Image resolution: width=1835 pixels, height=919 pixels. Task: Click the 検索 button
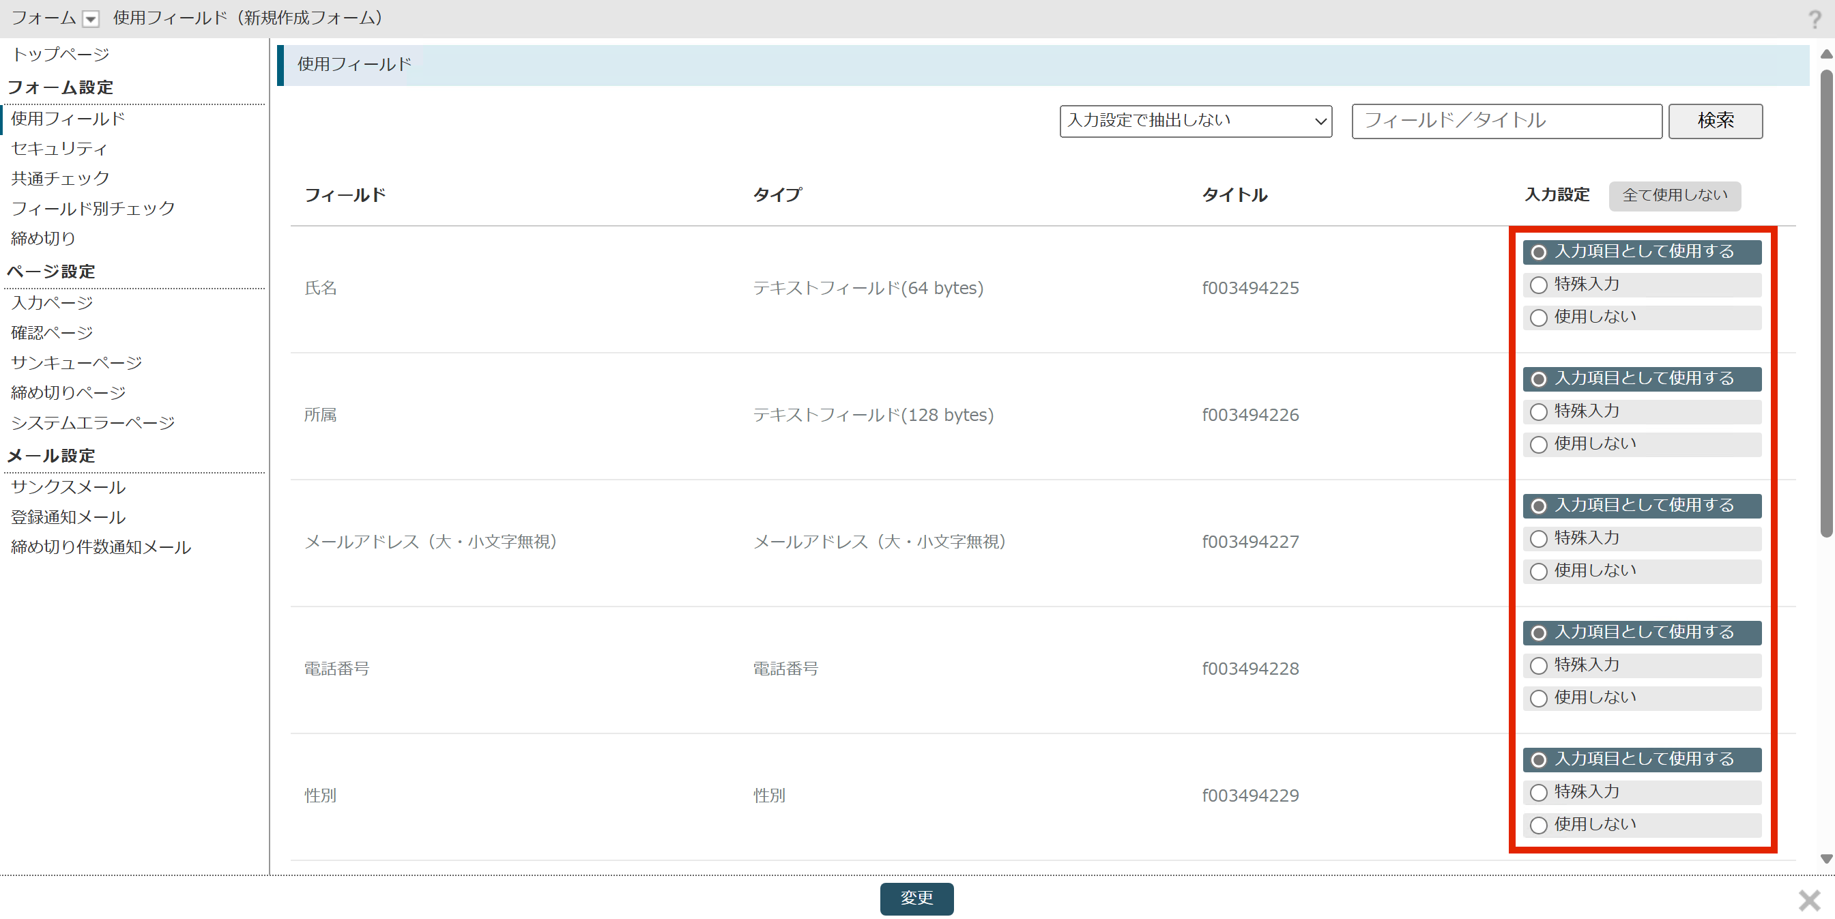click(x=1715, y=121)
